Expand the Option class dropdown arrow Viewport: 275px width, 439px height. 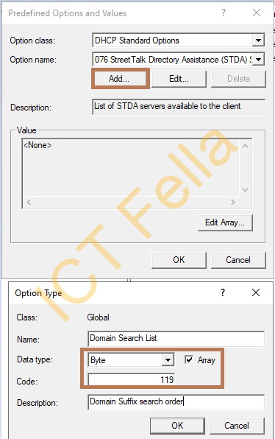(x=258, y=41)
